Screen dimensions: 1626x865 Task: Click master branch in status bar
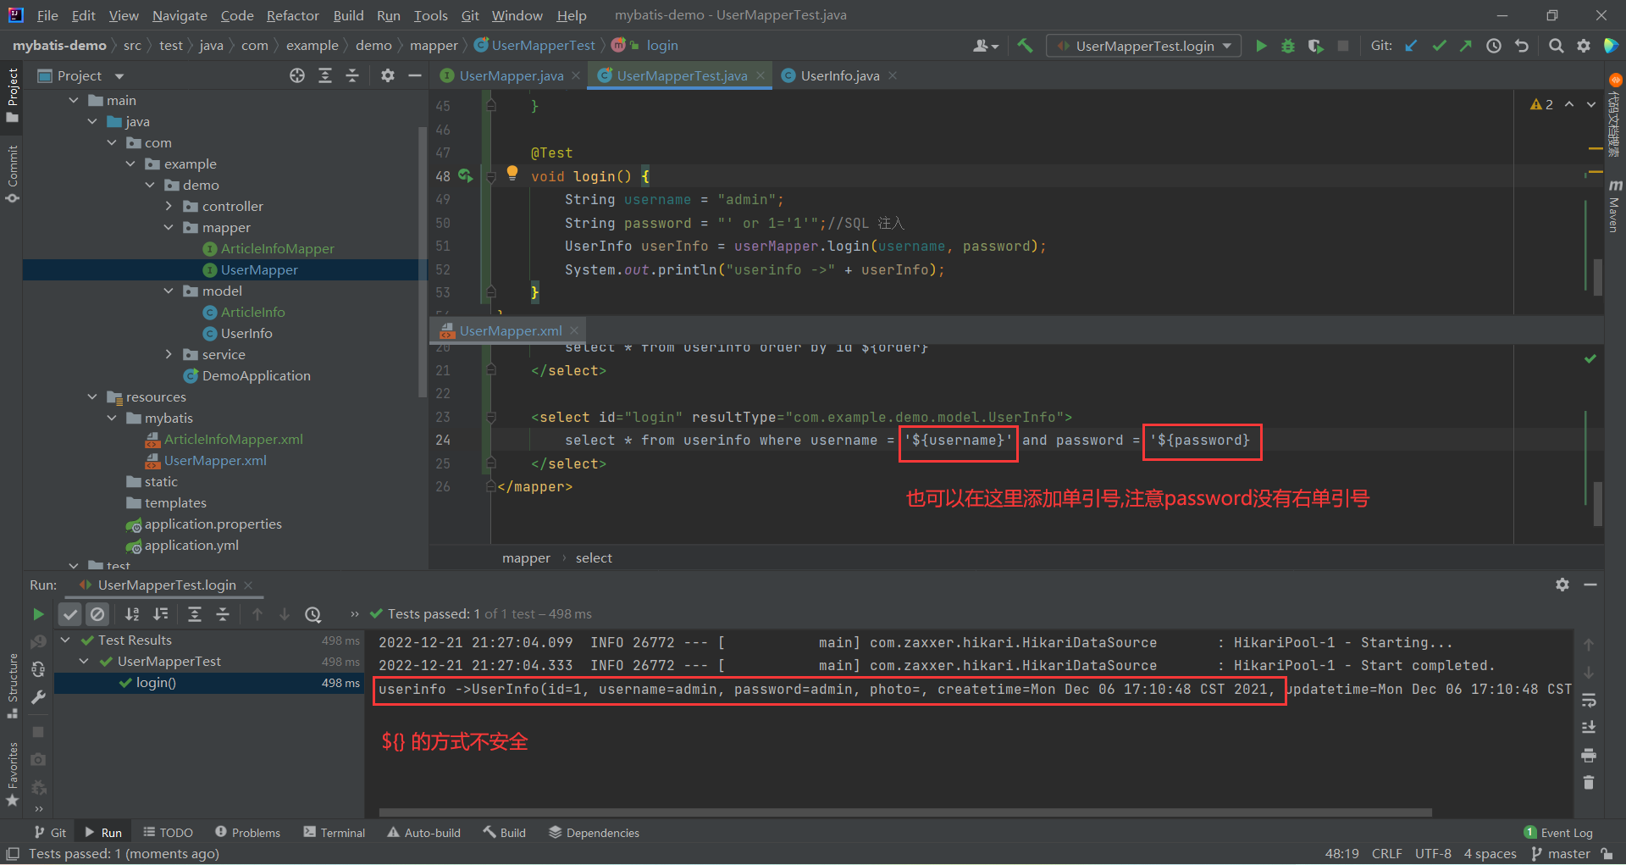click(1561, 854)
